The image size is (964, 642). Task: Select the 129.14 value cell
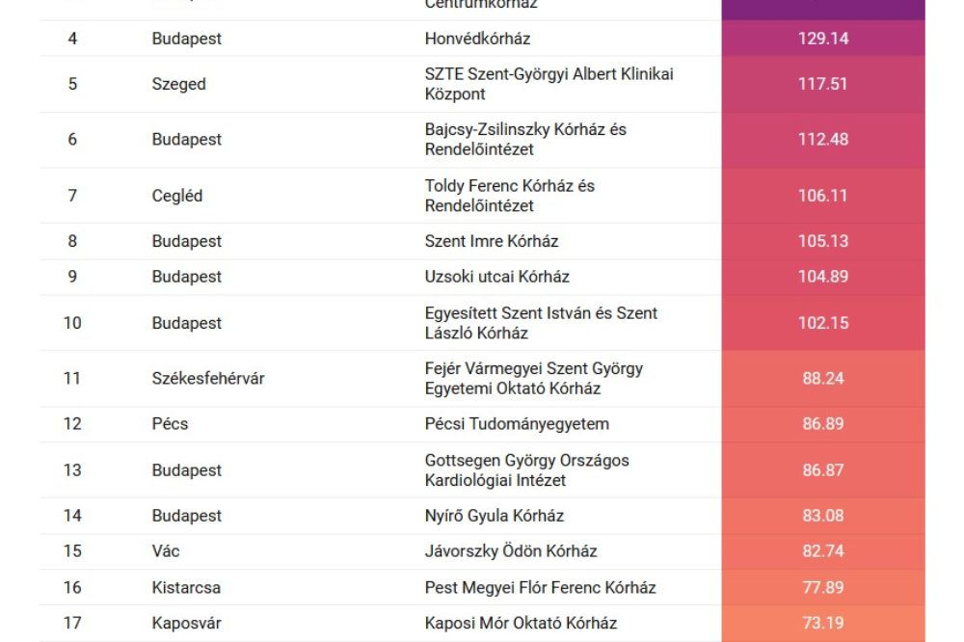[822, 39]
